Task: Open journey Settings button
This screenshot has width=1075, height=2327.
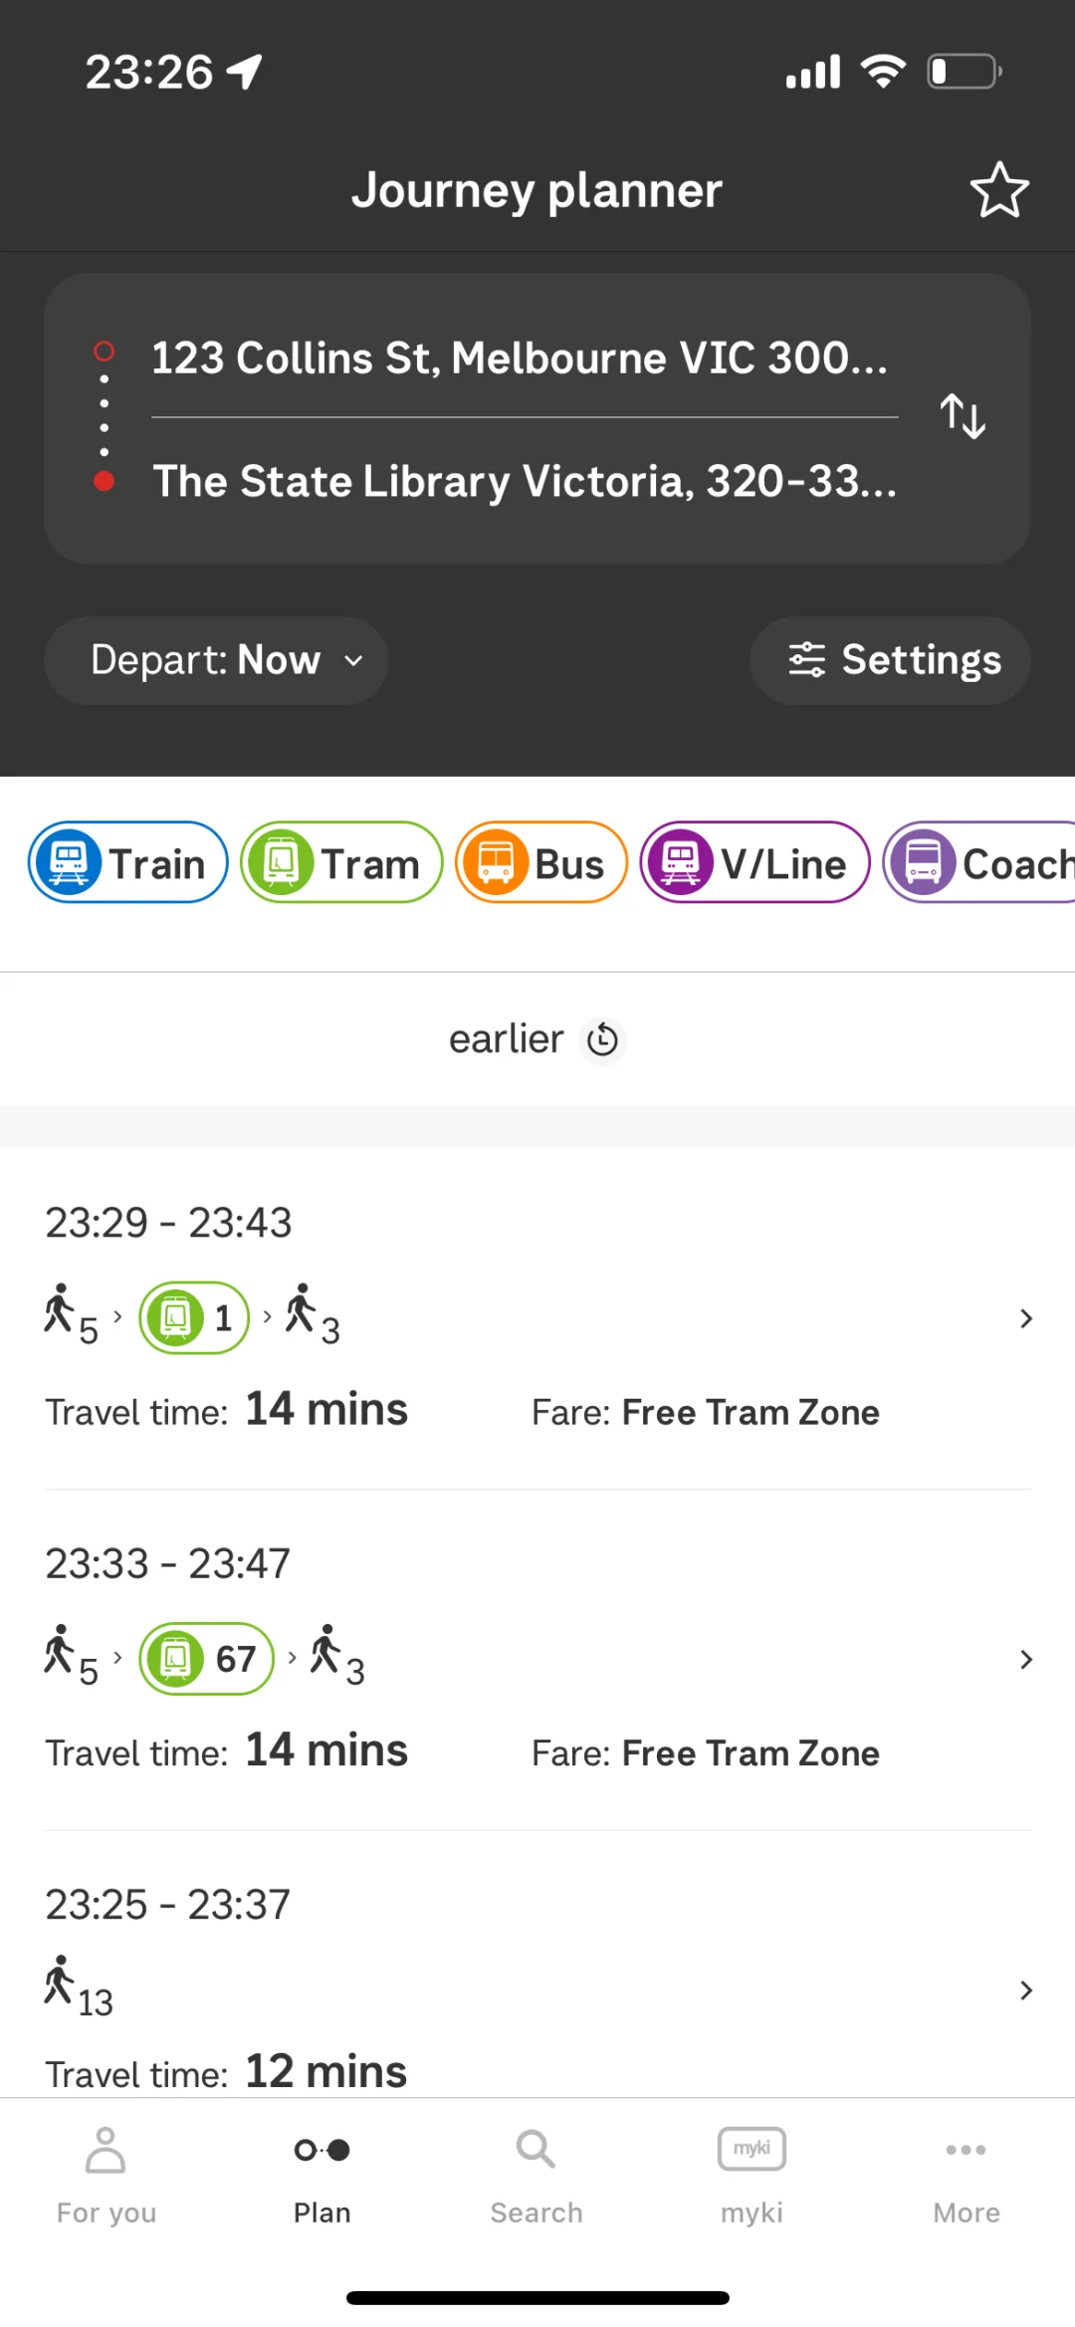Action: tap(890, 660)
